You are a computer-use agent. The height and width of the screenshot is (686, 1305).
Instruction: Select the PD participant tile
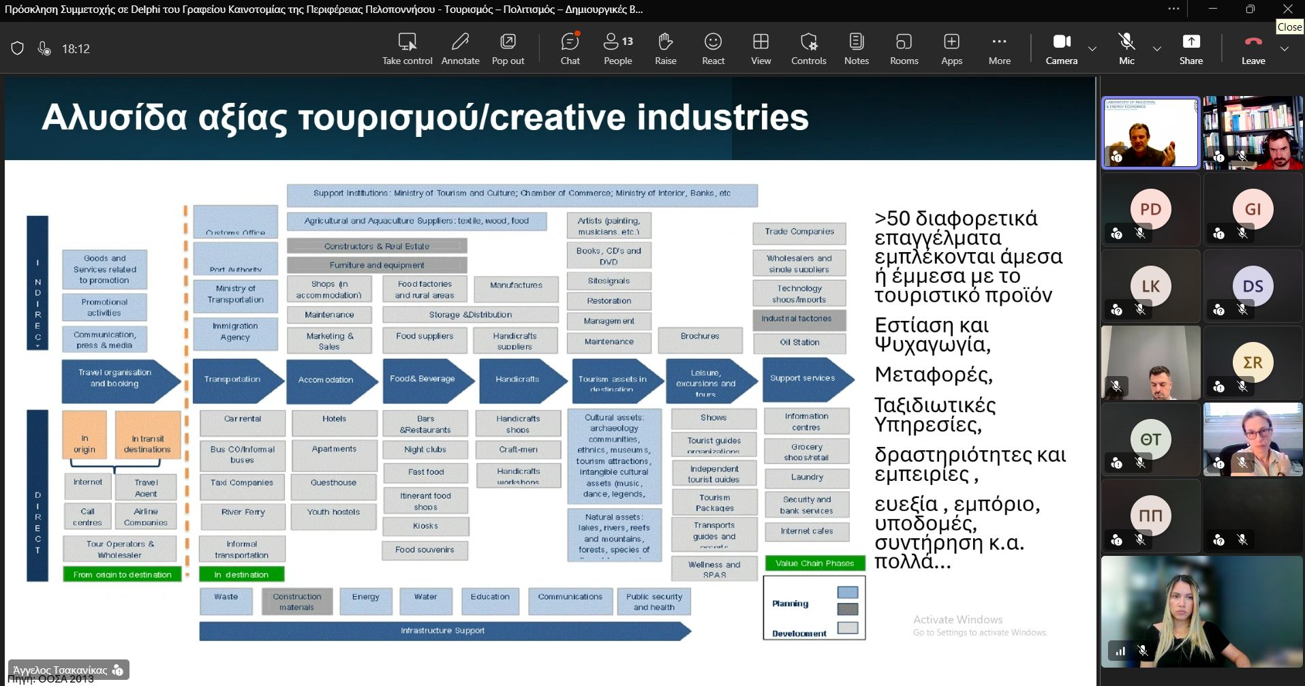click(x=1150, y=209)
